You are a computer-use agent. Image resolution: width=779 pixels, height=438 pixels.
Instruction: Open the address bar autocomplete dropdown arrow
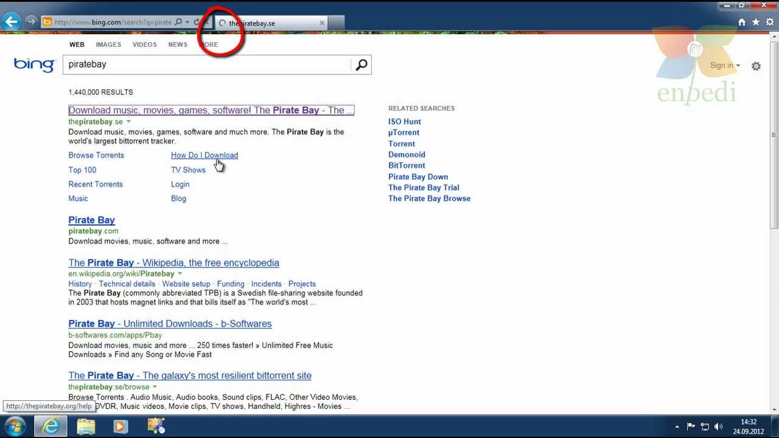[187, 23]
